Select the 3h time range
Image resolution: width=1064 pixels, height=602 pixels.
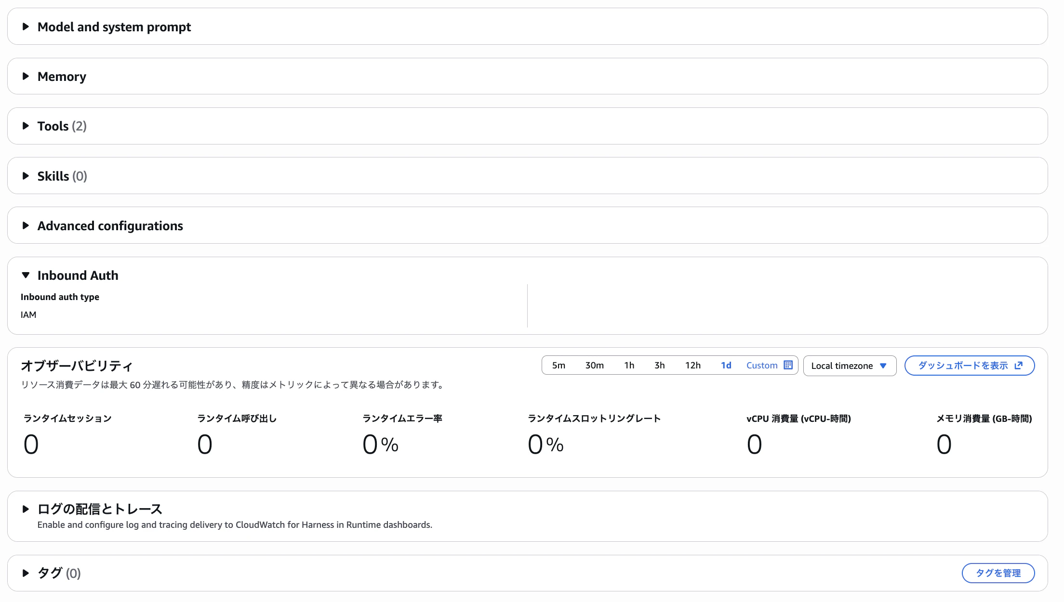coord(659,366)
